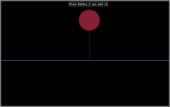The width and height of the screenshot is (170, 107).
Task: Select the large red circle
Action: (x=89, y=20)
